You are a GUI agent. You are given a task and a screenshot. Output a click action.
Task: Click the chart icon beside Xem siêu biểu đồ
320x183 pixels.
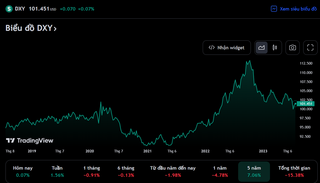[273, 9]
